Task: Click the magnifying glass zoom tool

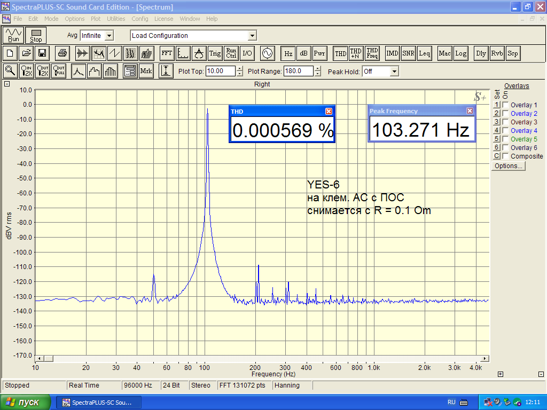Action: coord(10,71)
